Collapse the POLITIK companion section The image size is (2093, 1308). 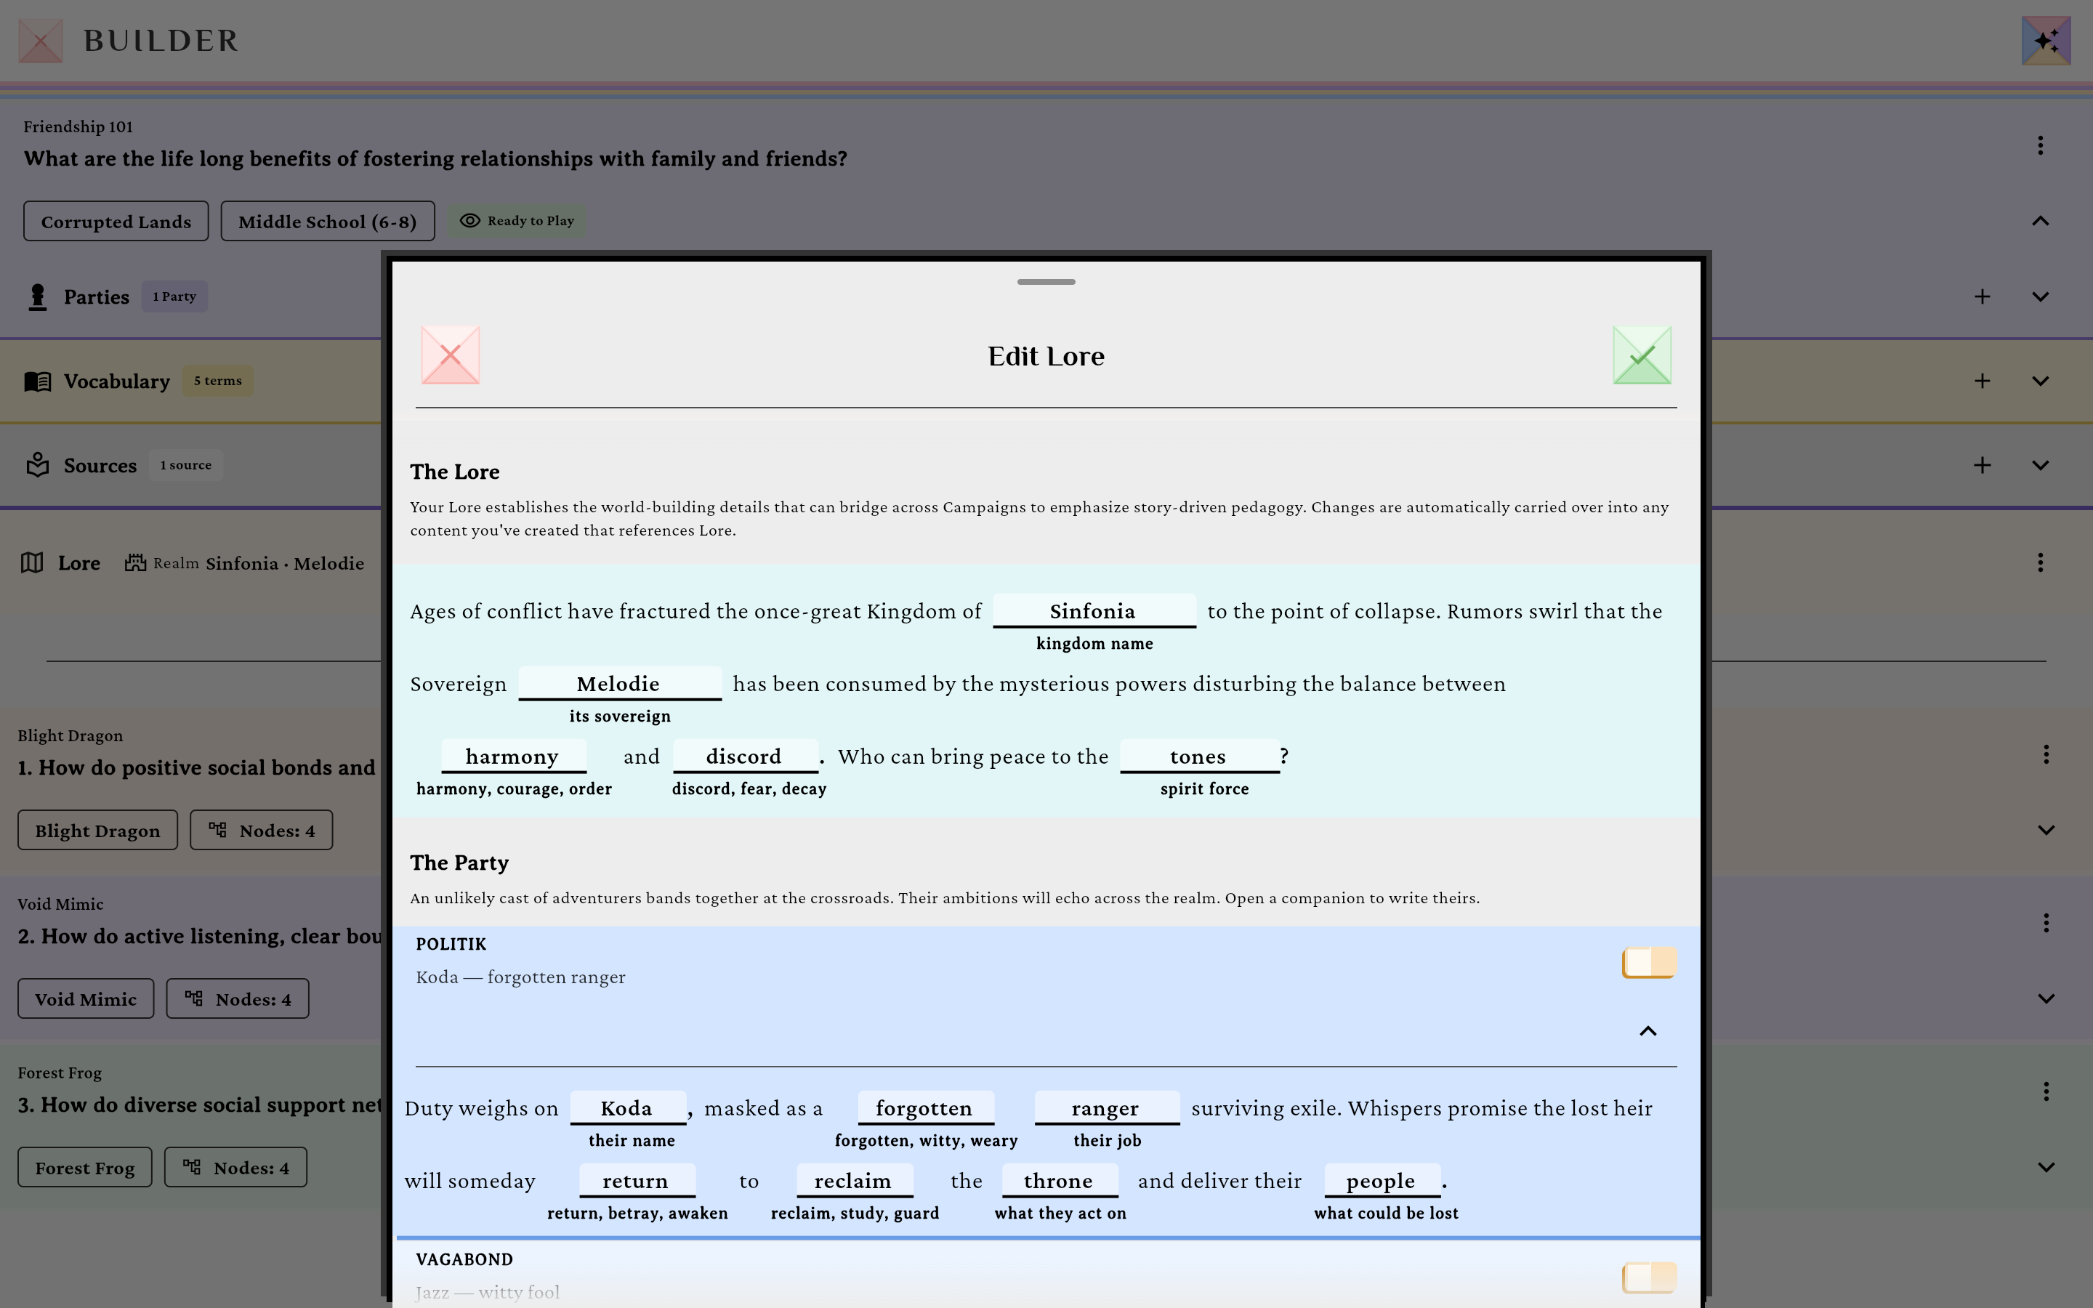1648,1031
